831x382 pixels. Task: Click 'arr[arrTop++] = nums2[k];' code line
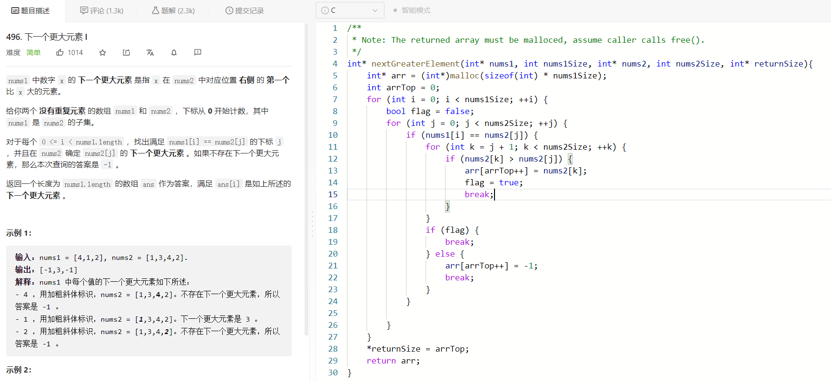526,171
